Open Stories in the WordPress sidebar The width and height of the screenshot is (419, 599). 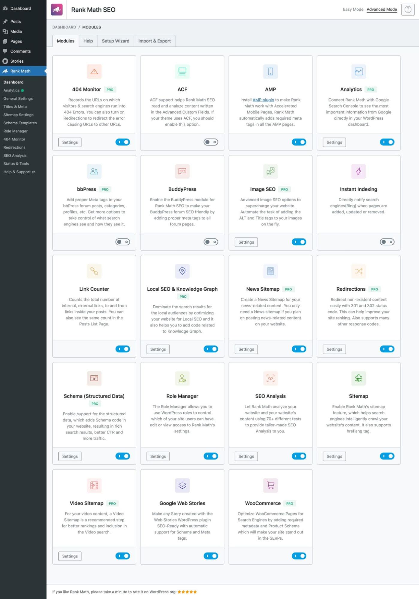coord(17,61)
